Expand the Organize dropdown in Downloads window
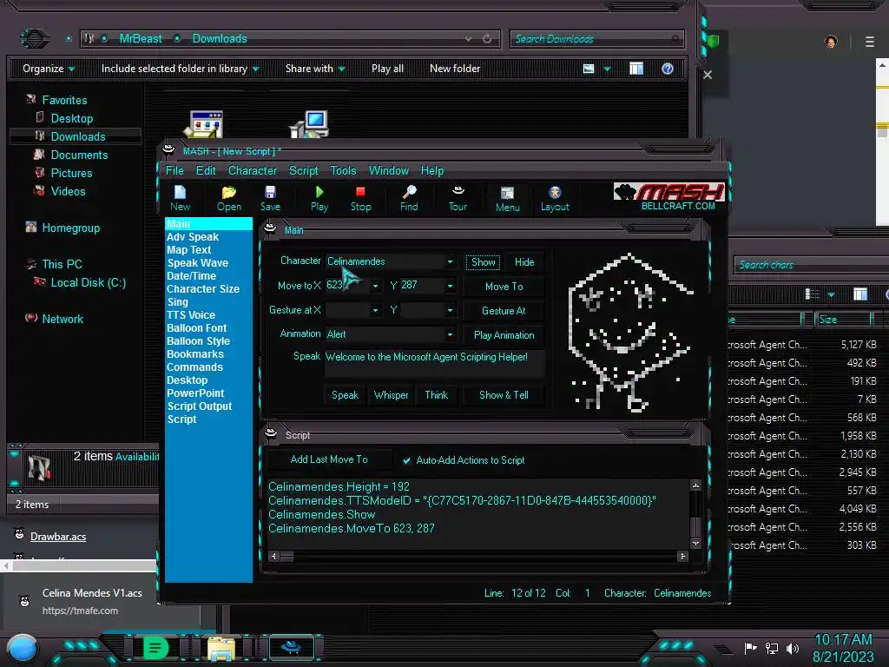This screenshot has height=667, width=889. click(49, 69)
